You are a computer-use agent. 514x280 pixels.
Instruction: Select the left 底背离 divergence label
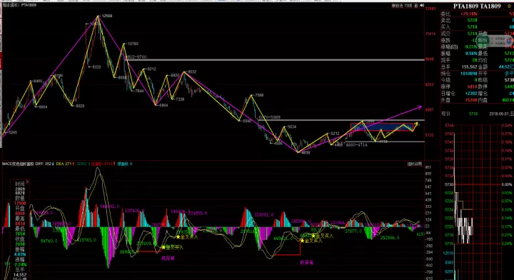(x=168, y=259)
